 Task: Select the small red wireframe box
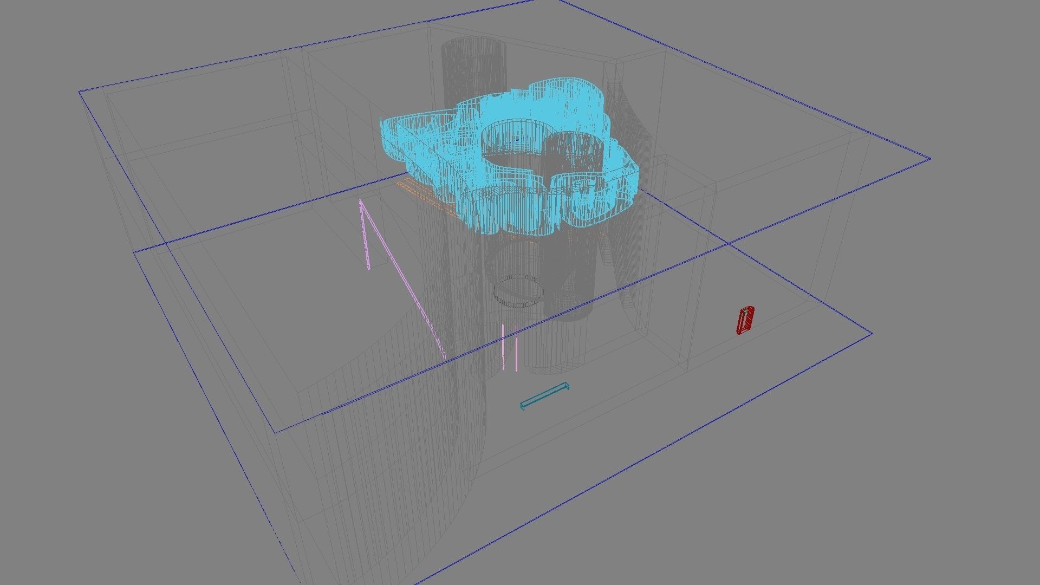(x=745, y=320)
